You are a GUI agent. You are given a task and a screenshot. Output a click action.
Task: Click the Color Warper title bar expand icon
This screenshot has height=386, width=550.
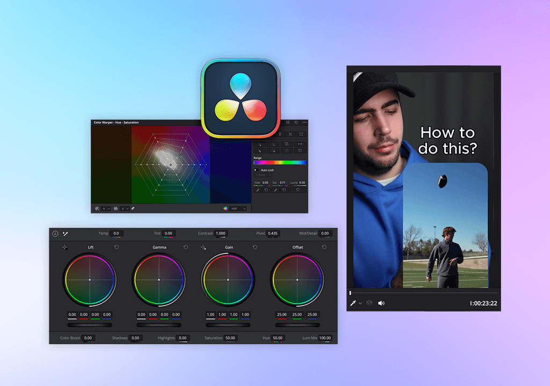288,122
